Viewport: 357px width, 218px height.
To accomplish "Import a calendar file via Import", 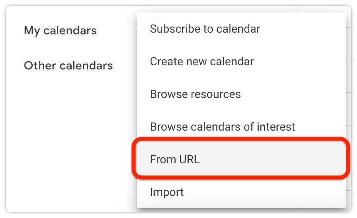I will pos(241,192).
